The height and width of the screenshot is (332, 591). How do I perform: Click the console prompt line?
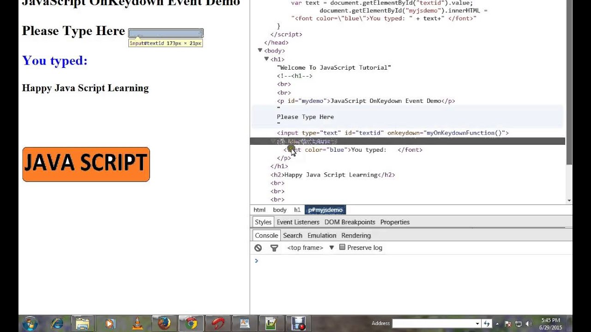[x=411, y=261]
